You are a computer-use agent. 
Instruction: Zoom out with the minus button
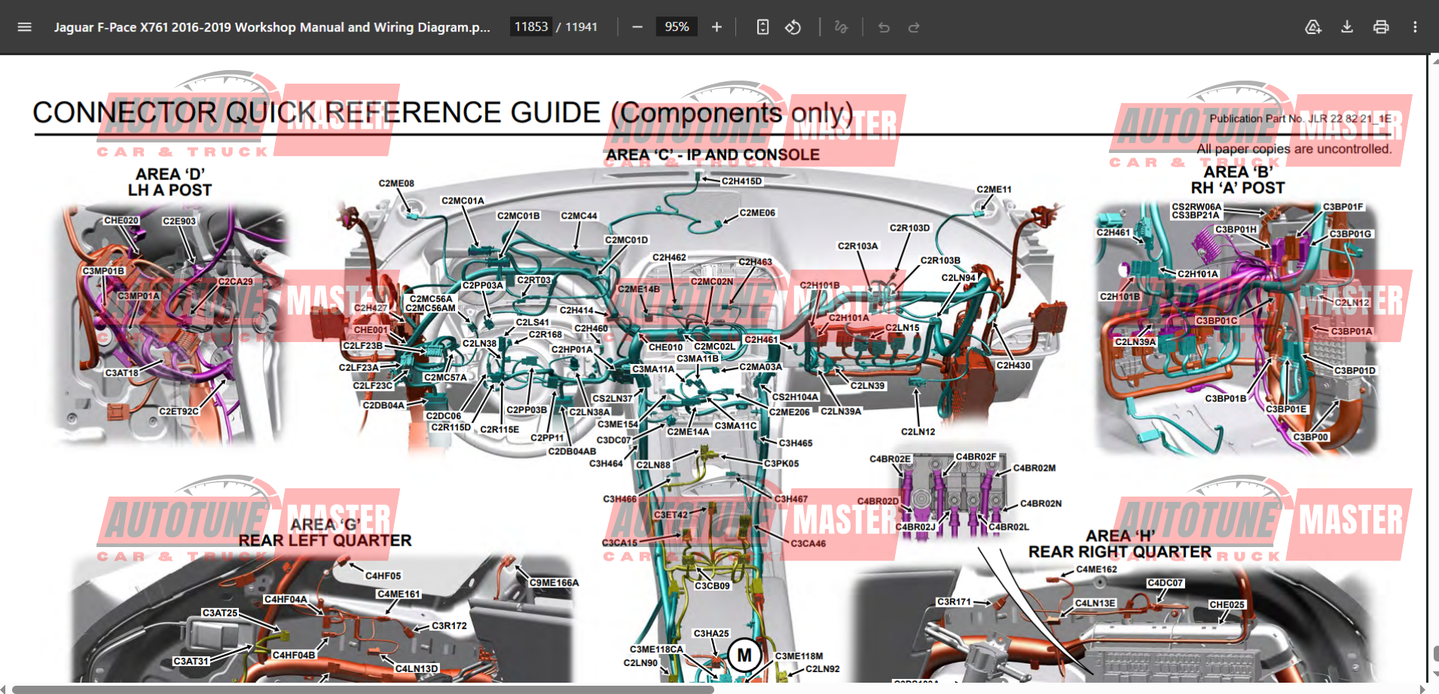(x=637, y=27)
